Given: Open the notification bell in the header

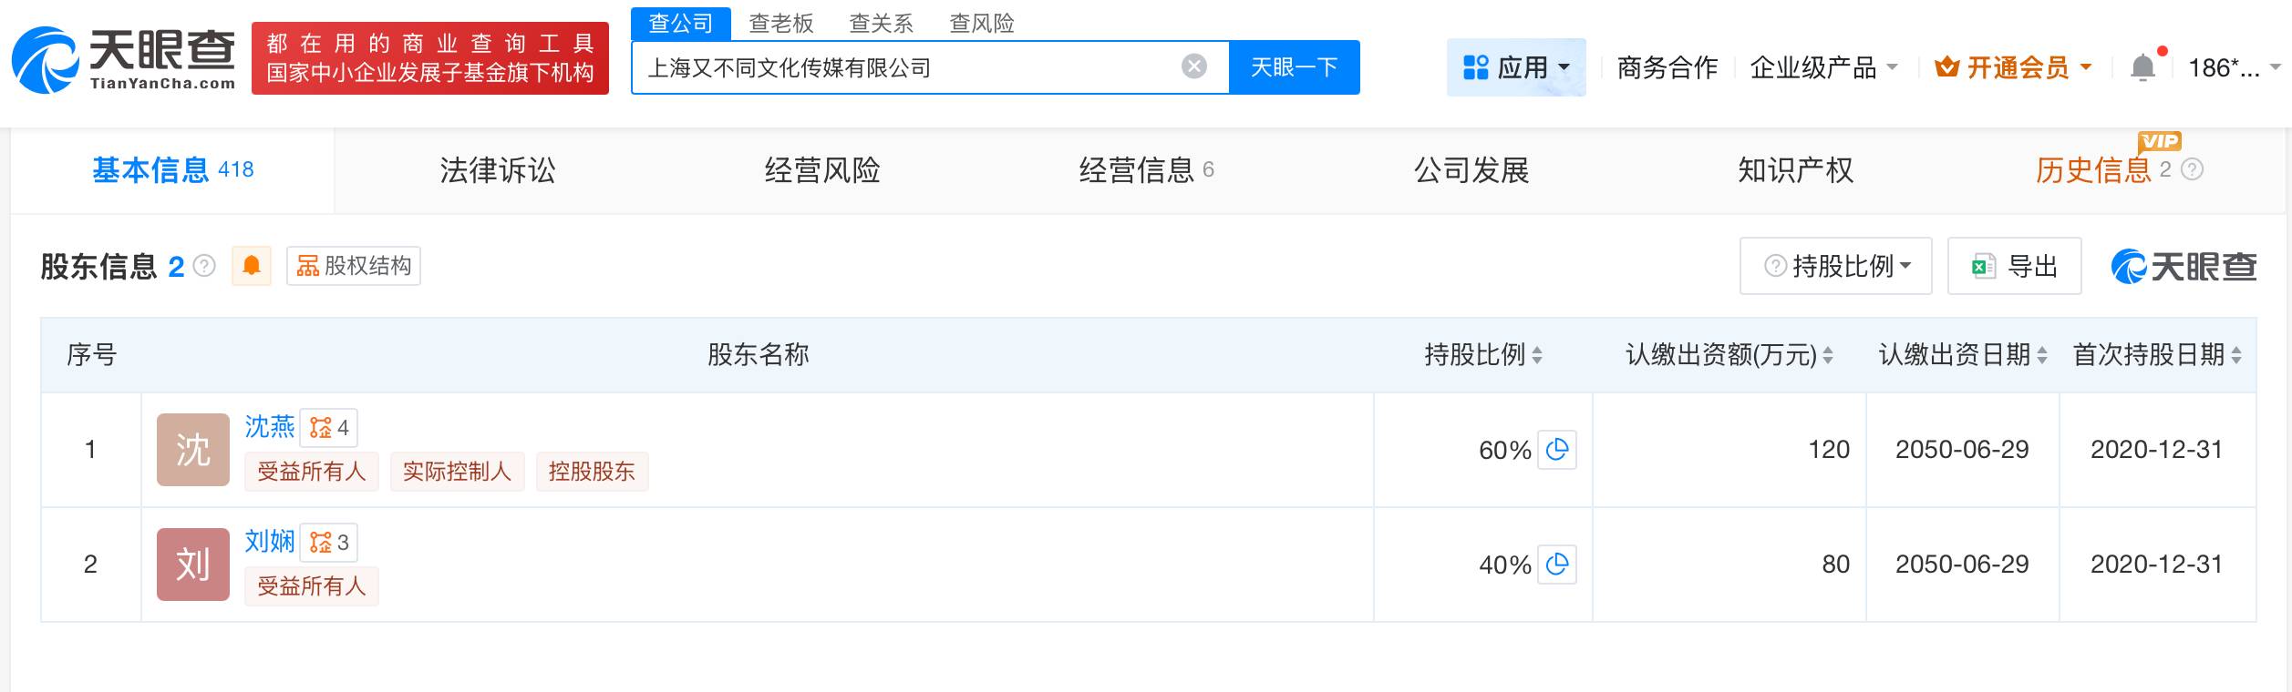Looking at the screenshot, I should tap(2142, 67).
